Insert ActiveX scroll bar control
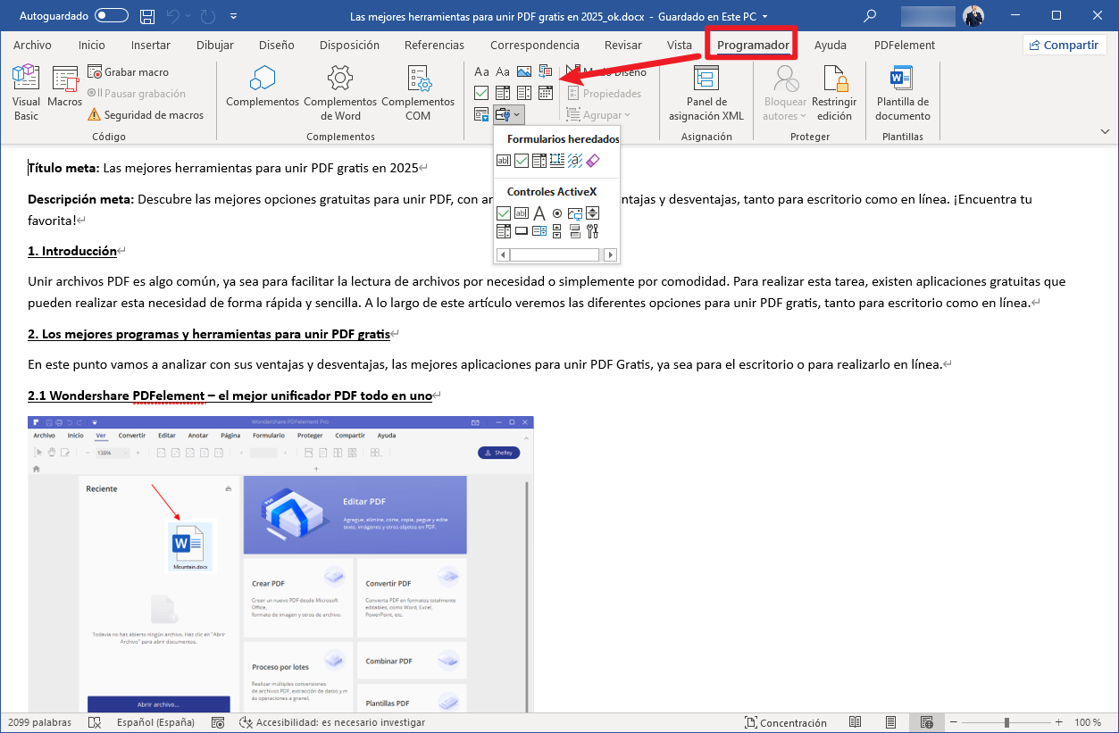The image size is (1119, 733). [557, 231]
